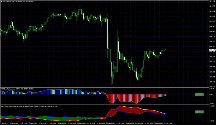Select the red signal dot above the crash candle

pos(107,15)
